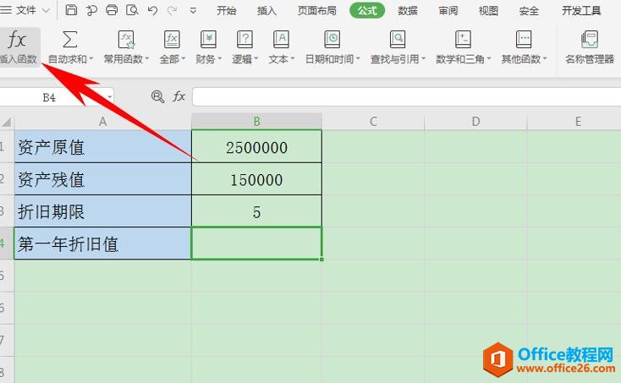Expand the quick access toolbar customize arrow
Viewport: 621px width, 383px height.
[193, 11]
